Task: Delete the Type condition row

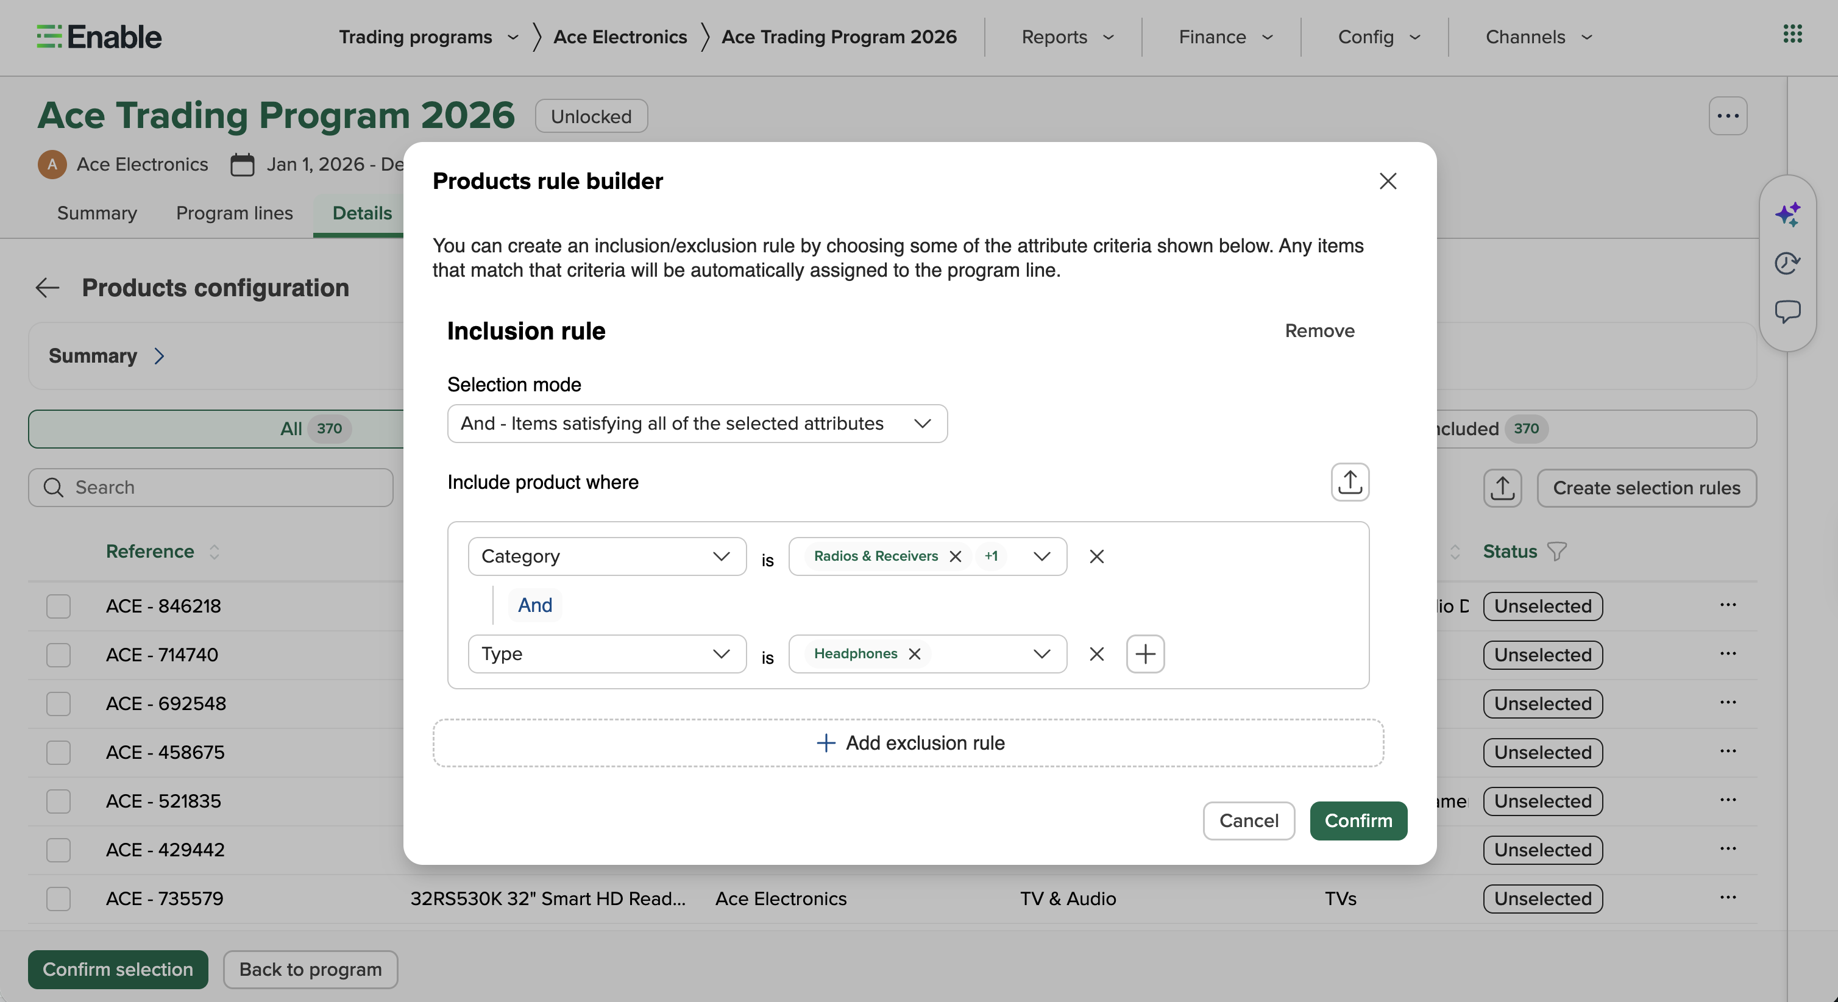Action: [x=1097, y=654]
